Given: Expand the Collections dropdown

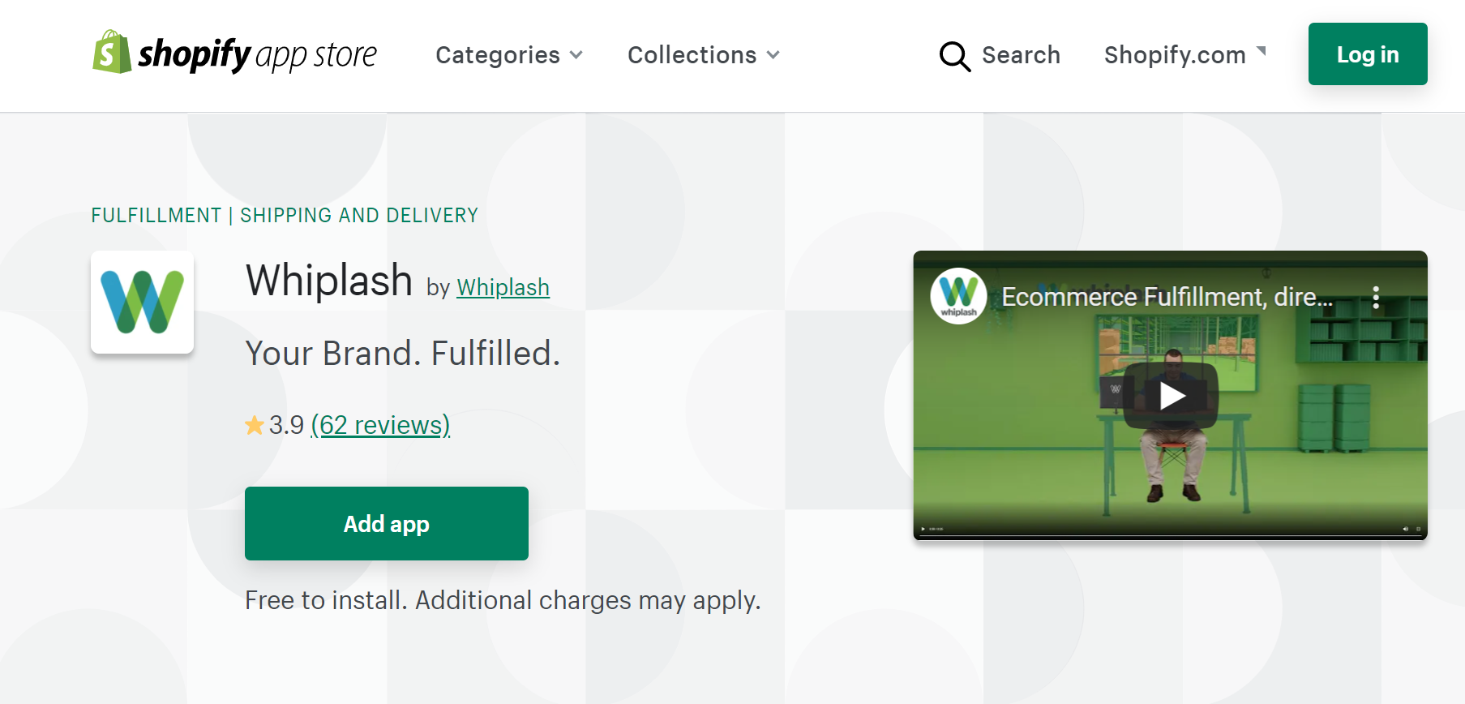Looking at the screenshot, I should [x=703, y=55].
